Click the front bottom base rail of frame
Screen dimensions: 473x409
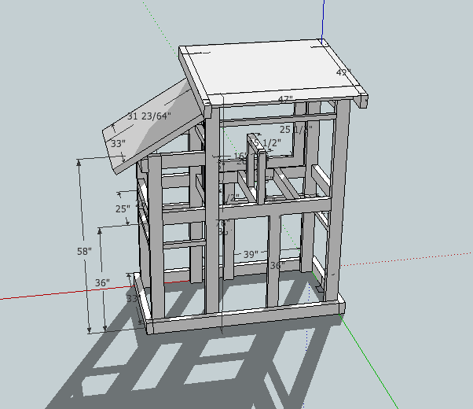(246, 318)
